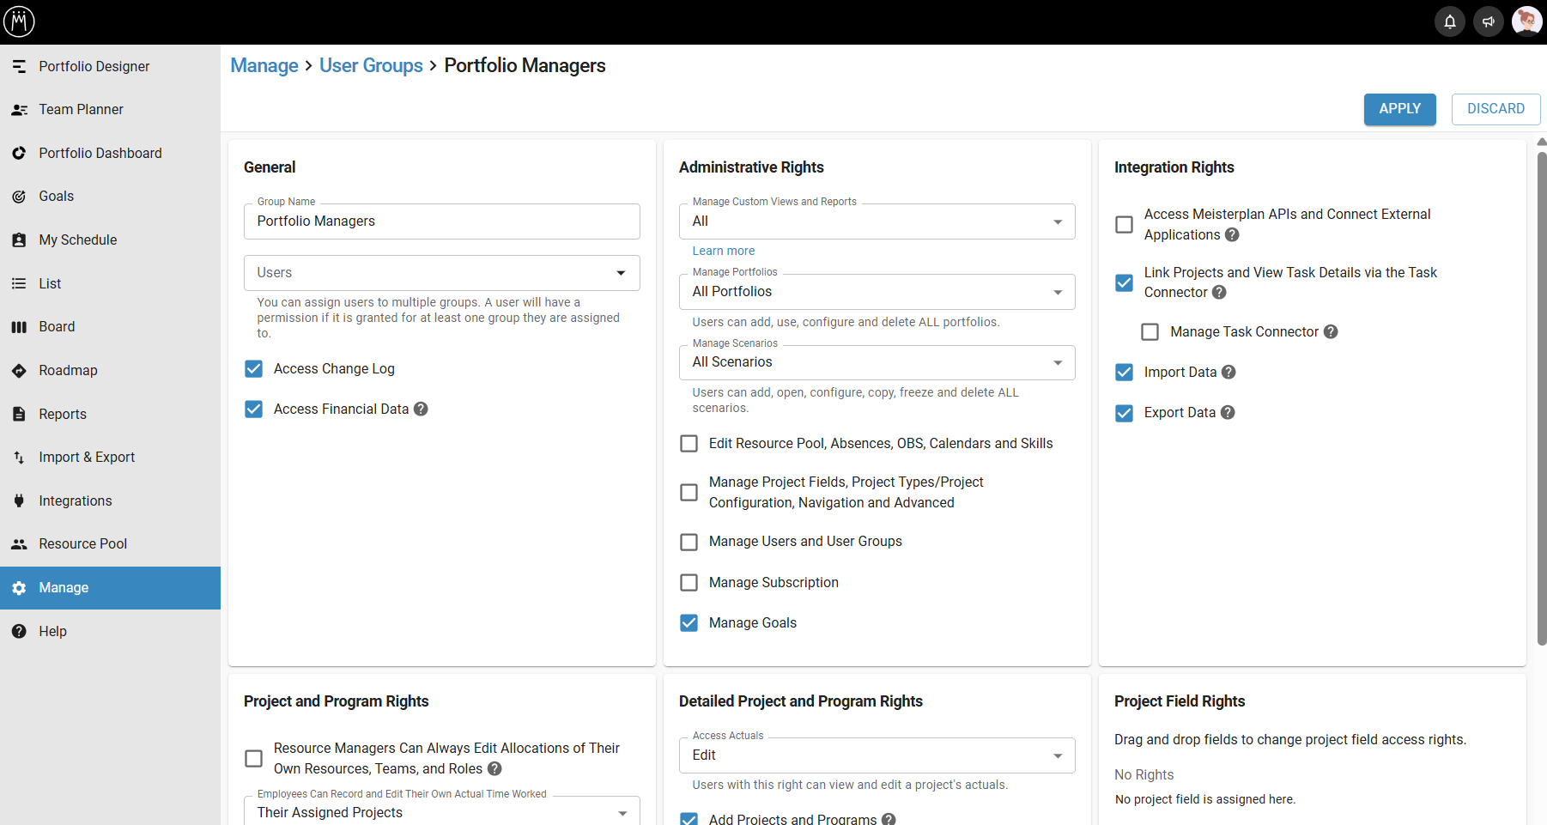Open Portfolio Designer in the sidebar
The image size is (1547, 825).
point(94,67)
